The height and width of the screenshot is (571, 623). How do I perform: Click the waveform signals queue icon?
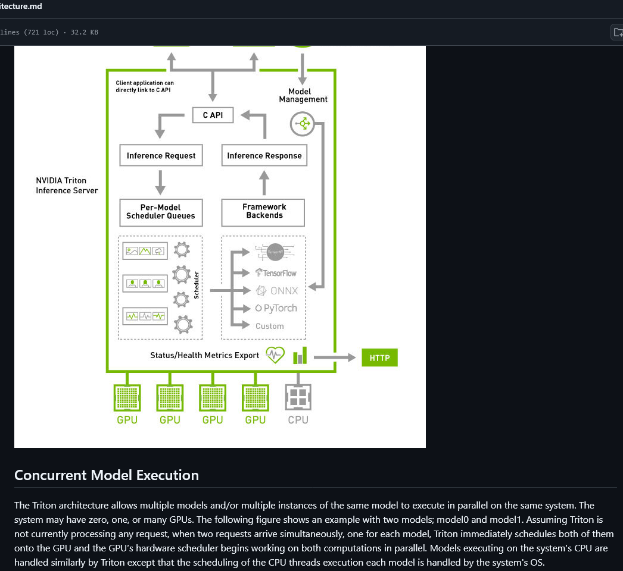(145, 316)
